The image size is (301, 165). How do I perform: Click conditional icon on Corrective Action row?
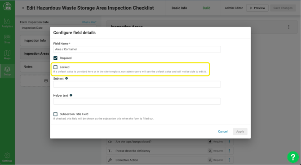[210, 160]
